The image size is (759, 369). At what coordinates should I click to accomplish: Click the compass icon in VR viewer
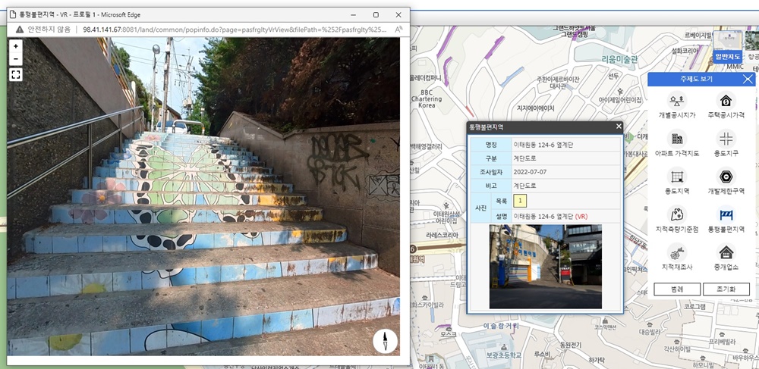pos(386,341)
